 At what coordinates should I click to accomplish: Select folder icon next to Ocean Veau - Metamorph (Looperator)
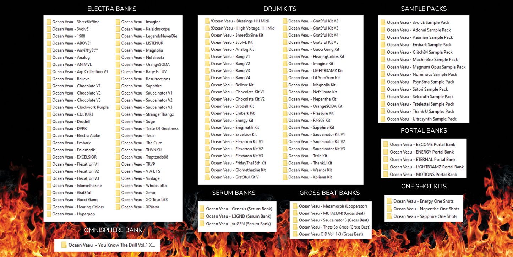coord(295,206)
